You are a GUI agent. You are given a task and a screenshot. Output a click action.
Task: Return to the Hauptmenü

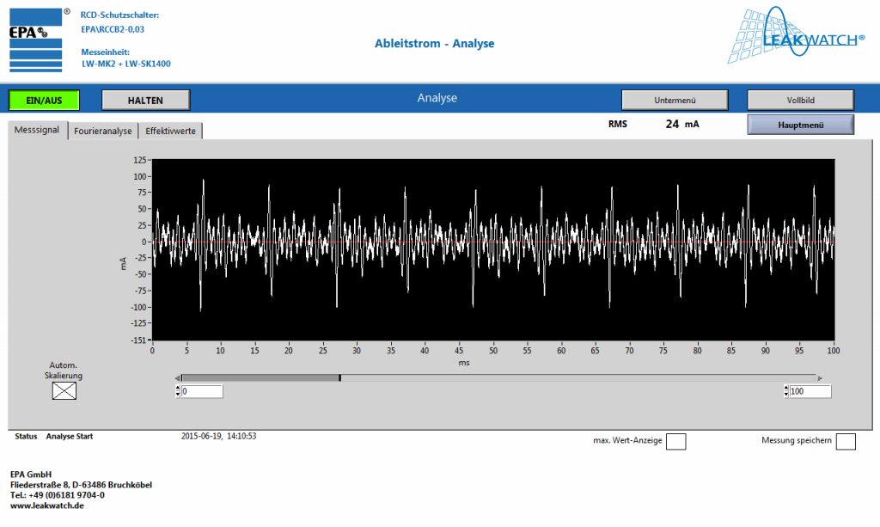pyautogui.click(x=799, y=124)
